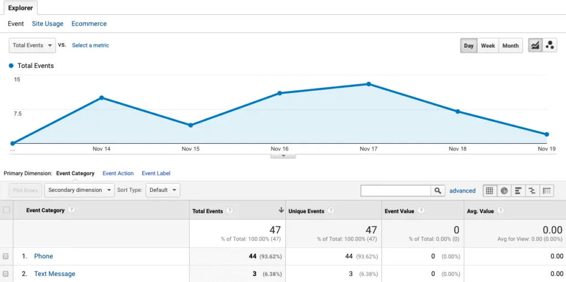Open the Total Events metric dropdown
The image size is (566, 282).
[x=33, y=45]
